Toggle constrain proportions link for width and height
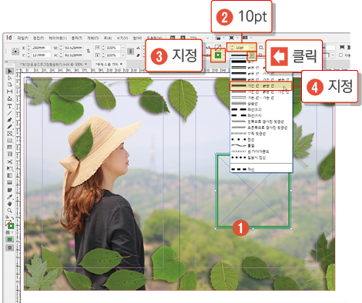 (x=89, y=52)
